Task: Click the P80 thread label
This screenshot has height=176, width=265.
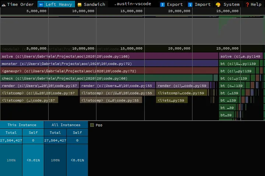Action: point(99,125)
